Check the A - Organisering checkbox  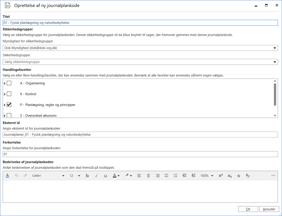click(x=9, y=83)
